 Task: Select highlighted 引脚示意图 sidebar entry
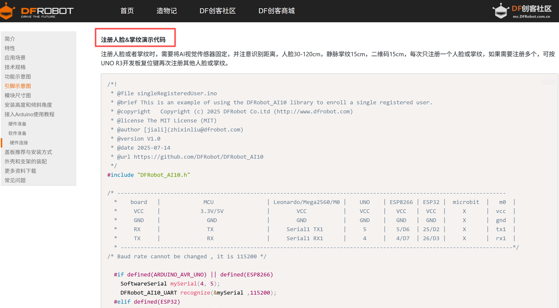[17, 86]
